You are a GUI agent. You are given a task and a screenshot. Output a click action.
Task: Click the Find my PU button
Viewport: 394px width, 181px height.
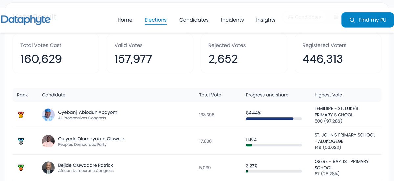[x=367, y=20]
